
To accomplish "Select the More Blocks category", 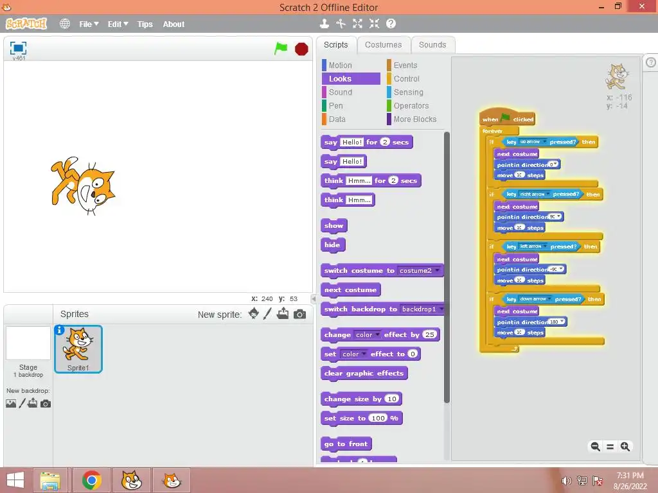I will coord(414,119).
